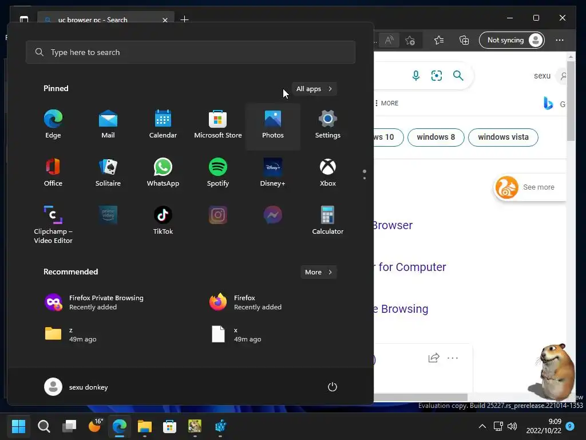Expand All apps list
Image resolution: width=586 pixels, height=440 pixels.
[314, 89]
